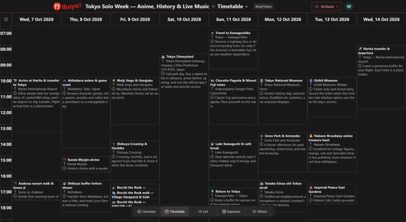Open the Expenses tab
Image resolution: width=406 pixels, height=222 pixels.
point(231,211)
